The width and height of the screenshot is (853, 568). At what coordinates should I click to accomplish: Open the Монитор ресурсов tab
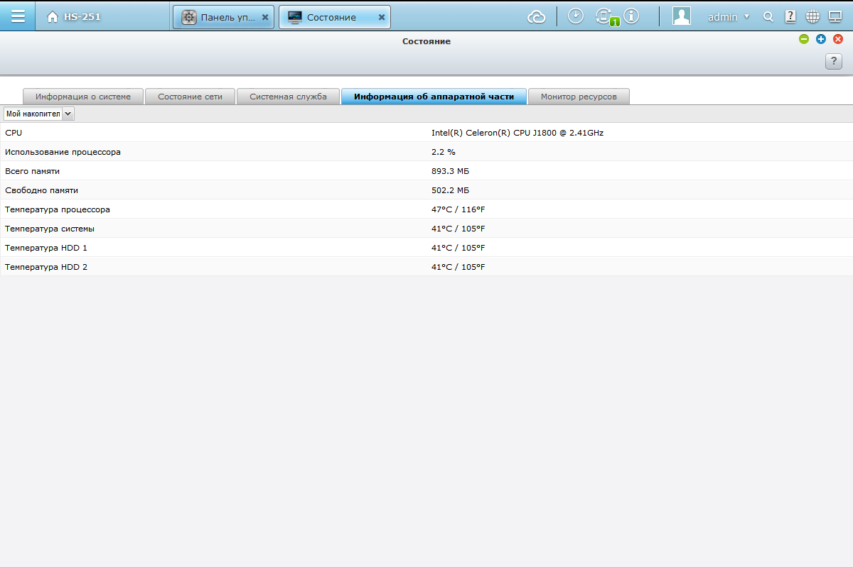[x=579, y=97]
